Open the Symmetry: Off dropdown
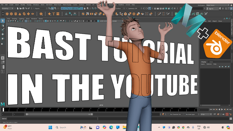Screen dimensions: 233x131 133,8
